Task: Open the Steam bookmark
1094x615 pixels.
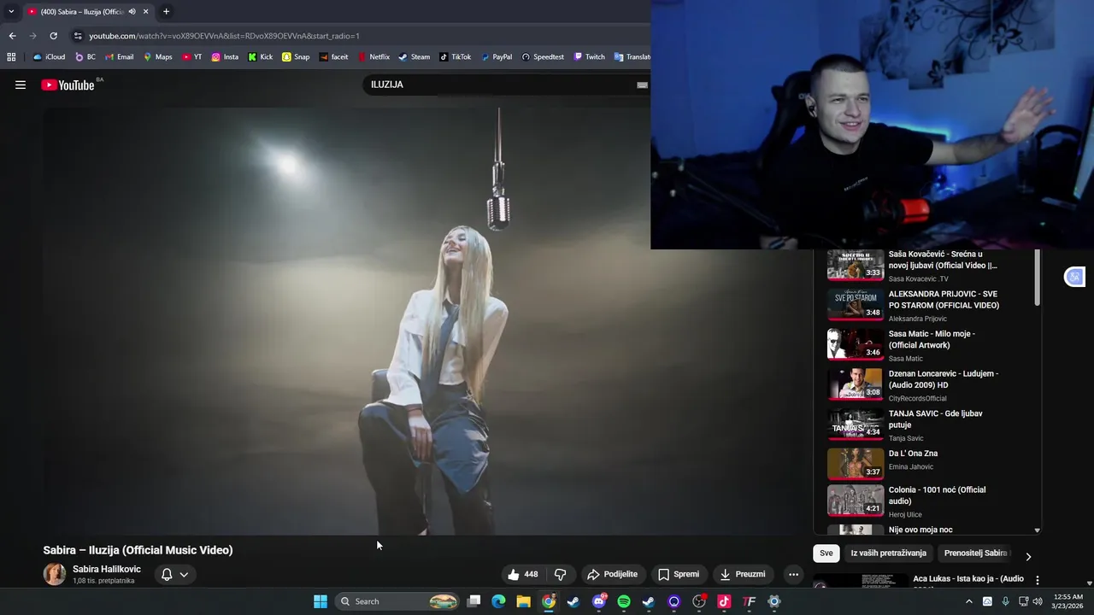Action: (x=414, y=57)
